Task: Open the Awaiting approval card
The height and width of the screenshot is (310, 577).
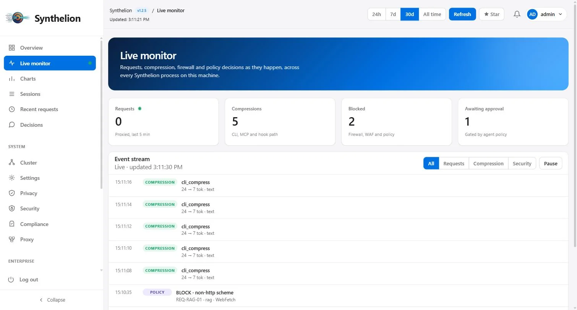Action: [x=513, y=122]
